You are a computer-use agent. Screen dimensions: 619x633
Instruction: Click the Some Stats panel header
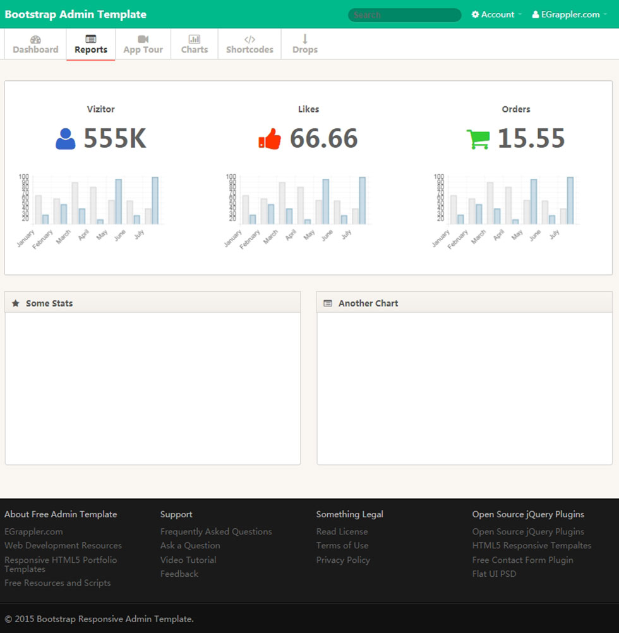[152, 303]
